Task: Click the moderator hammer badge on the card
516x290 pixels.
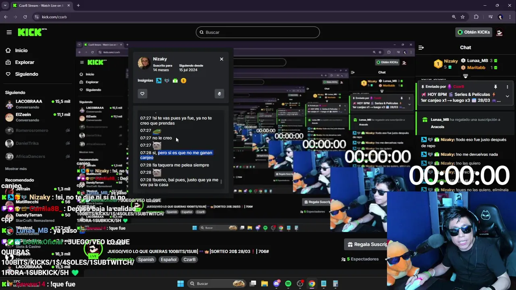Action: pos(159,81)
